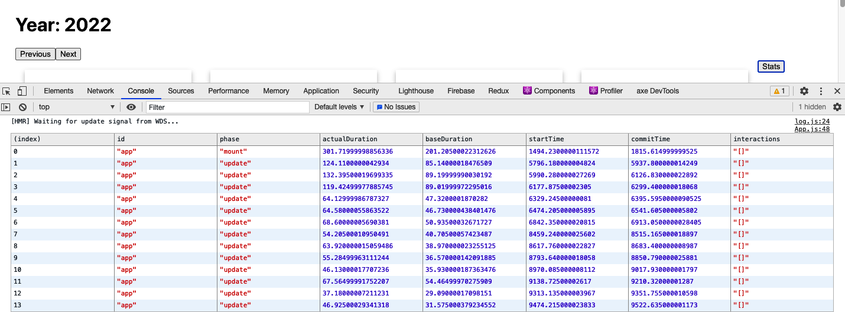Click the eye icon for live expressions
The image size is (845, 312).
(x=131, y=107)
